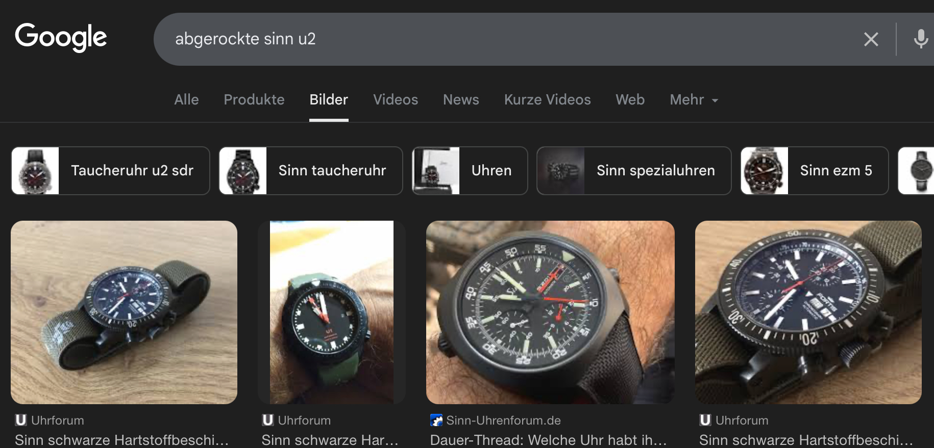The image size is (934, 448).
Task: Click the Sinn-Uhrenforum.de favicon
Action: pyautogui.click(x=436, y=420)
